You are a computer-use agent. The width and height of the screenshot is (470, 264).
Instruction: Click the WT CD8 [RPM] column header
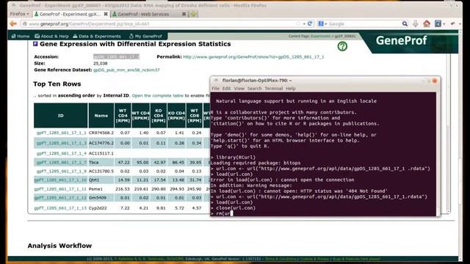click(x=194, y=116)
